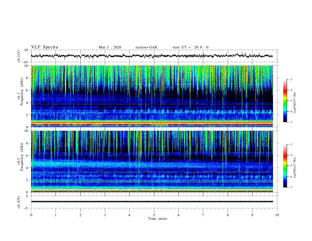Click time axis tick label "9"
Viewport: 312px width, 241px height.
[x=252, y=215]
